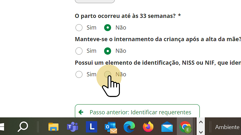The height and width of the screenshot is (135, 241).
Task: Switch to the Chrome window in the taskbar
Action: (x=185, y=127)
